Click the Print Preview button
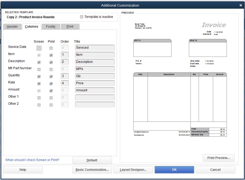245x180 pixels. pos(218,158)
